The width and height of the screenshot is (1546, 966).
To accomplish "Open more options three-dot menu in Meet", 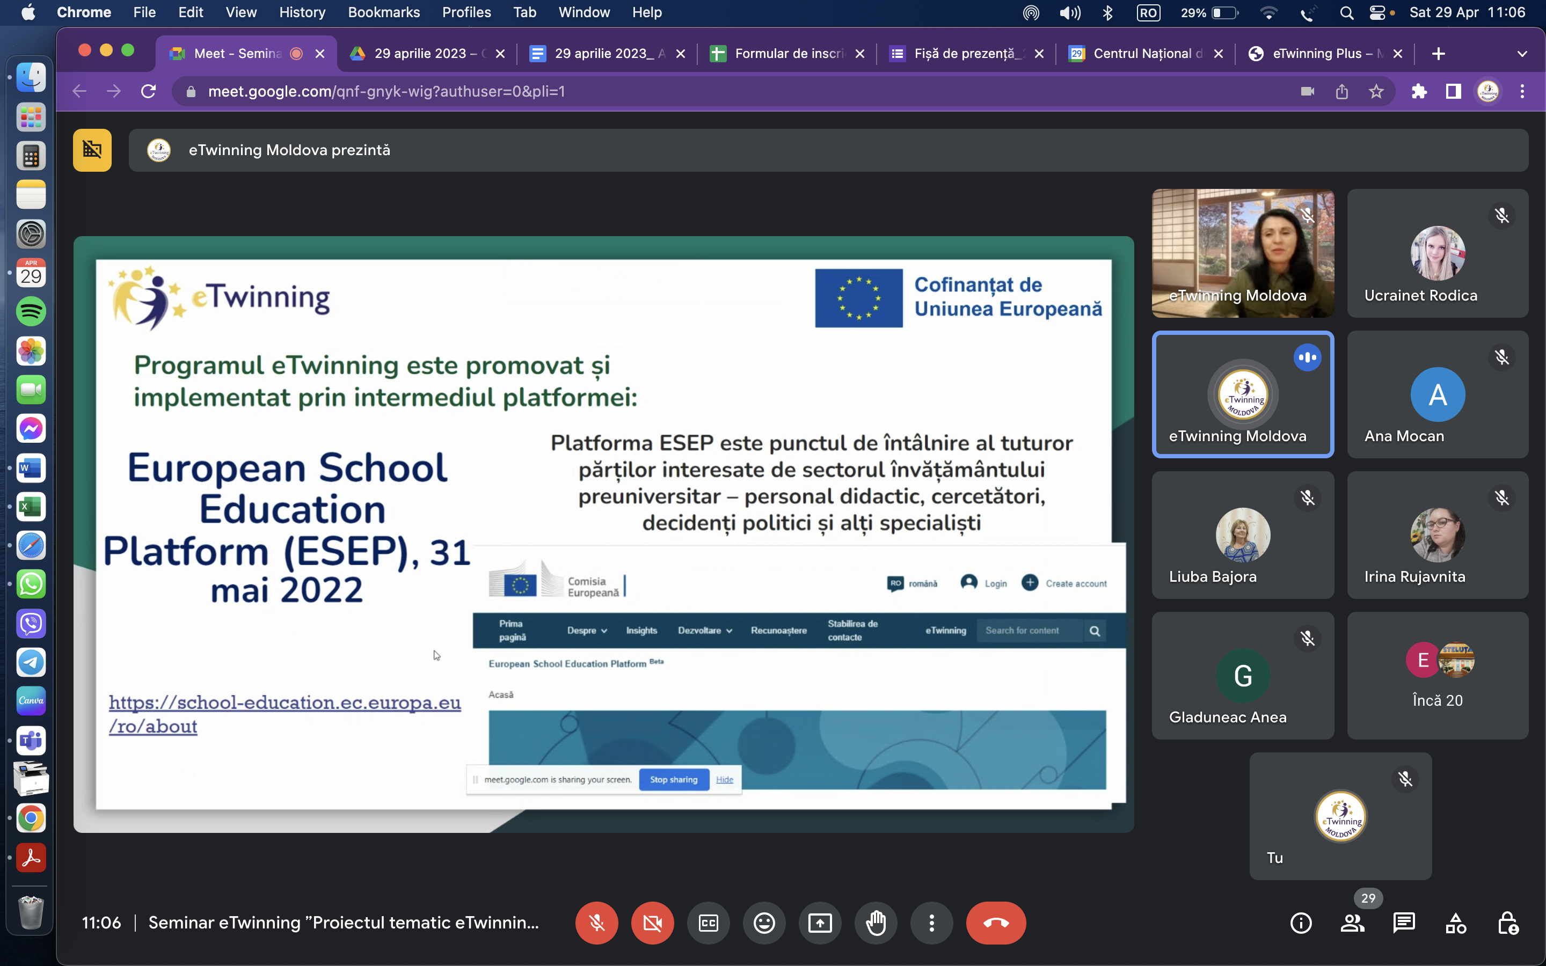I will 931,923.
